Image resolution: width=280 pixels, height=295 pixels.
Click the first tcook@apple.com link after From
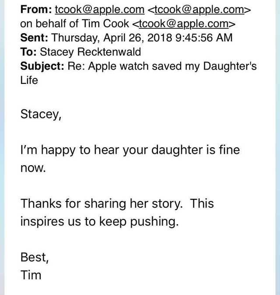99,10
